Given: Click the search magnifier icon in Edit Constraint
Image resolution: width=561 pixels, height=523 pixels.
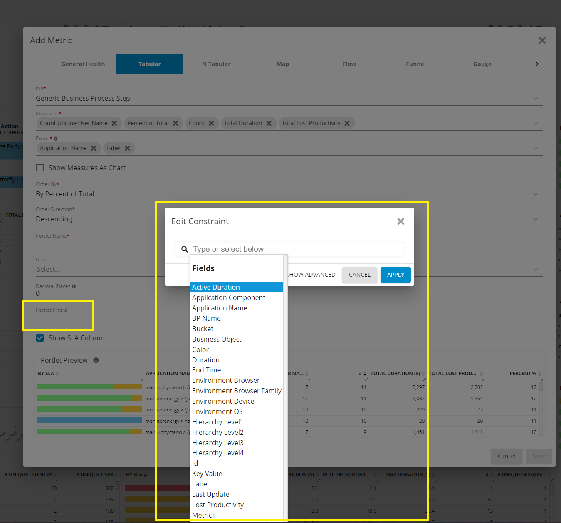Looking at the screenshot, I should click(184, 249).
